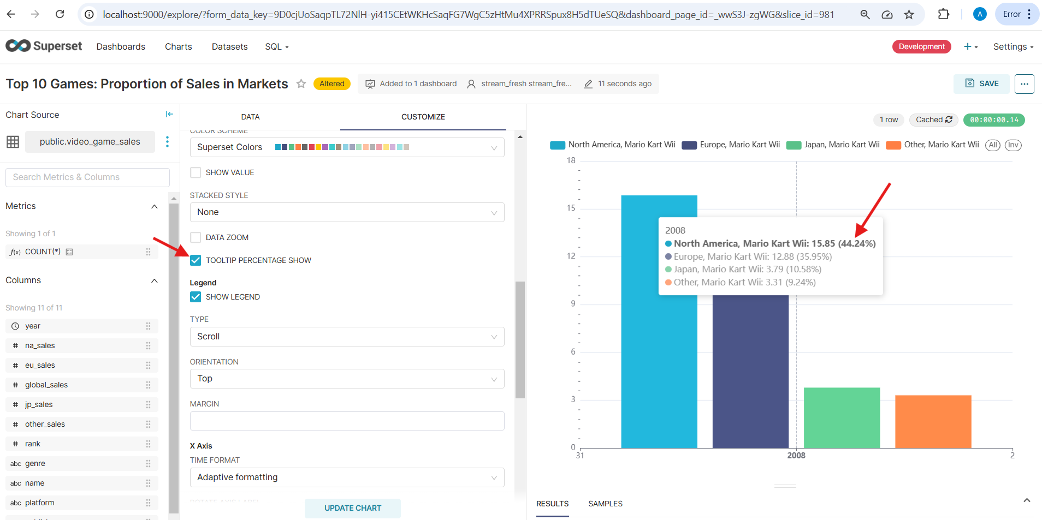Click the last-edited pencil icon
Image resolution: width=1042 pixels, height=520 pixels.
point(588,83)
